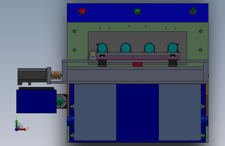Viewport: 225px width, 146px height.
Task: Select the blue roller on the frame's left edge
Action: (71, 121)
